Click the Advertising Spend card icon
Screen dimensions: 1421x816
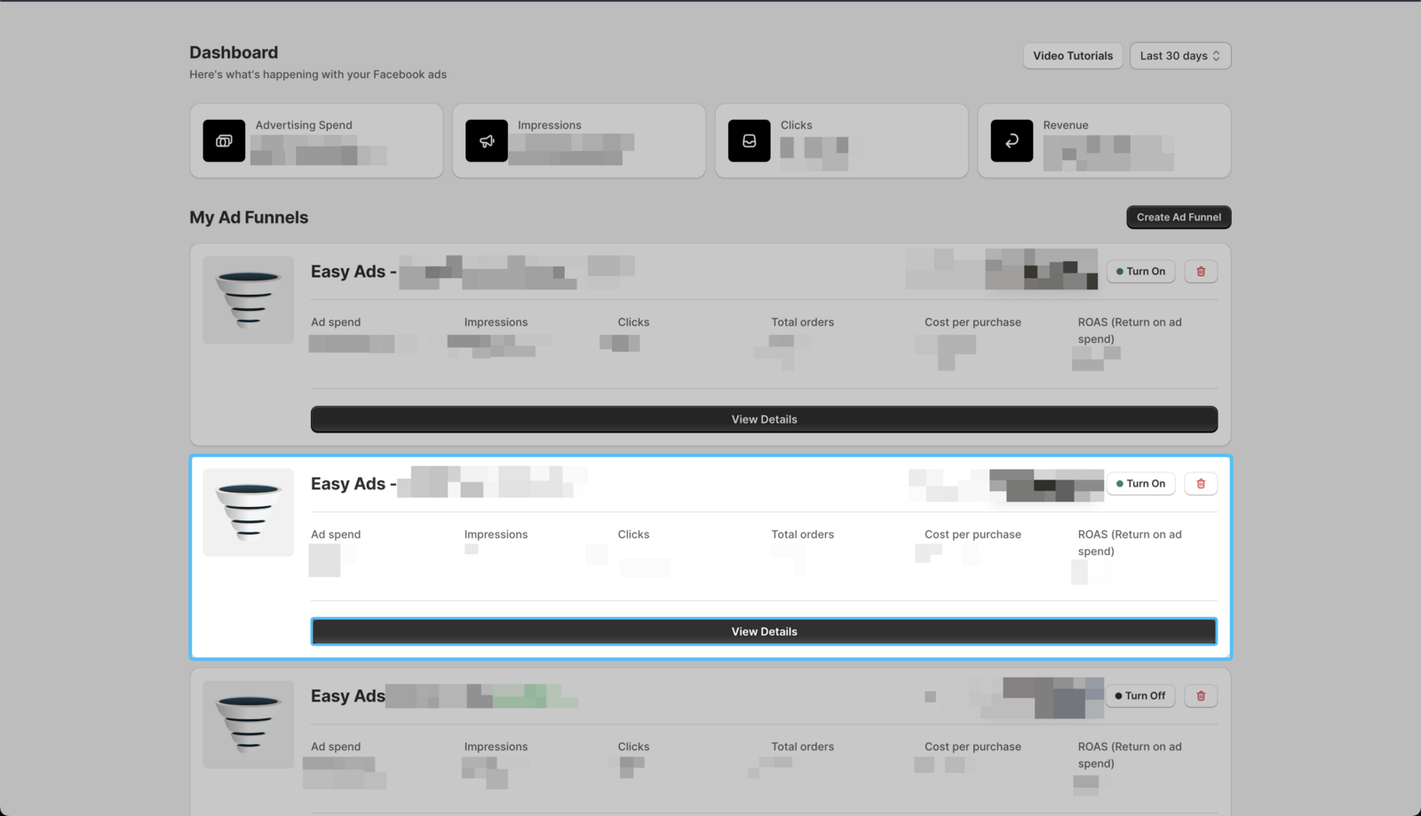224,141
